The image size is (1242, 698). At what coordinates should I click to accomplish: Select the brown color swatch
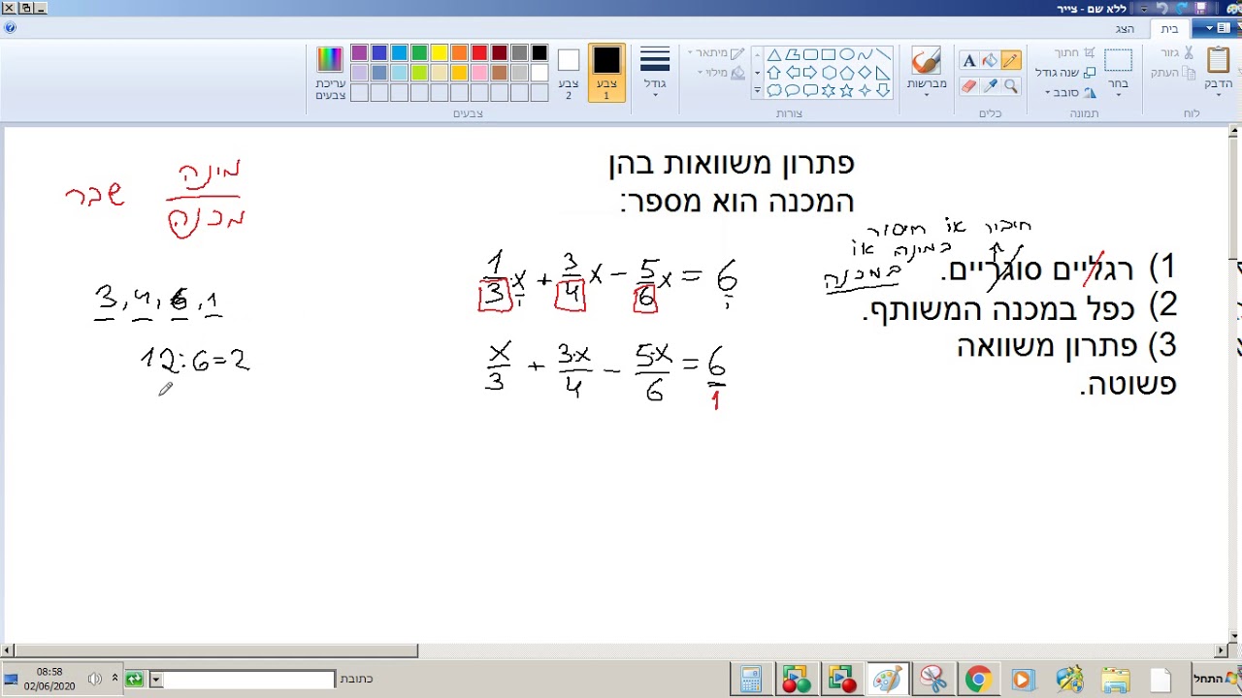[500, 73]
